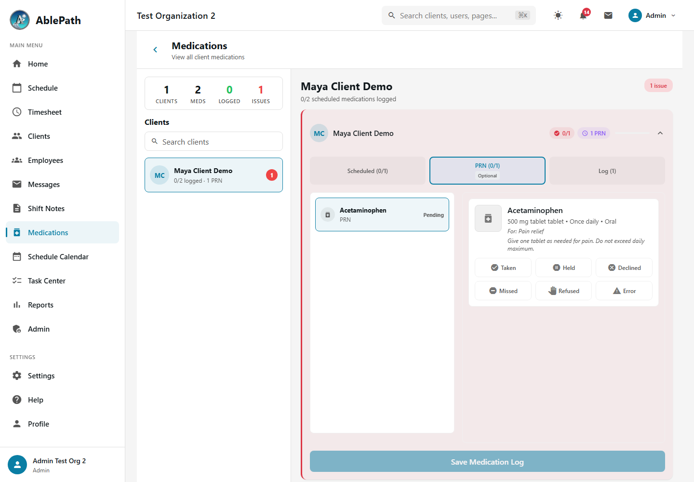
Task: Switch to the PRN (0/1) tab
Action: pos(487,171)
